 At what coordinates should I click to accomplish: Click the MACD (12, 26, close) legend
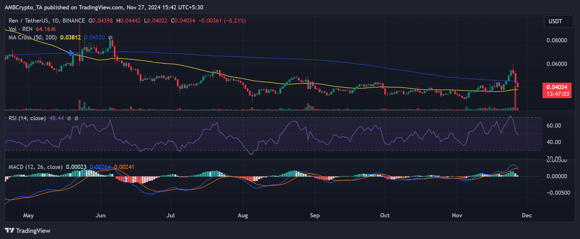35,167
